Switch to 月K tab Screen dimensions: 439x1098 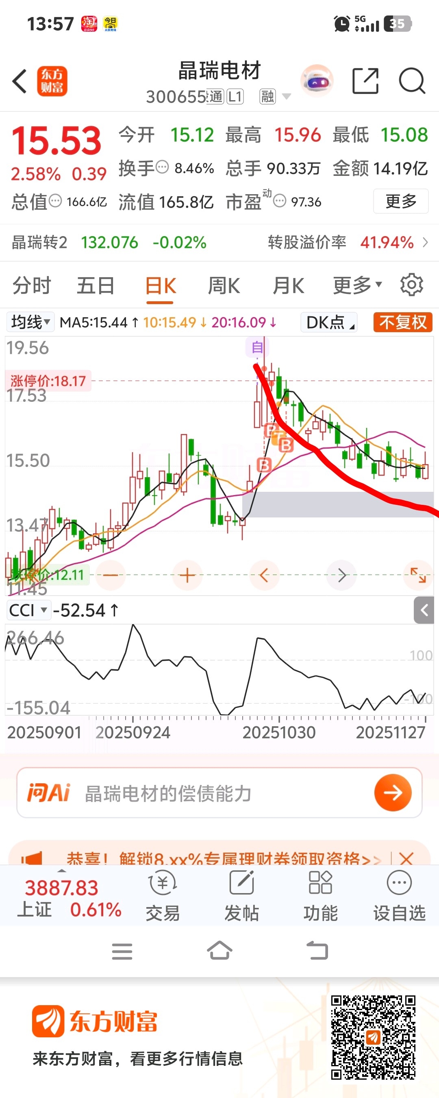click(289, 285)
